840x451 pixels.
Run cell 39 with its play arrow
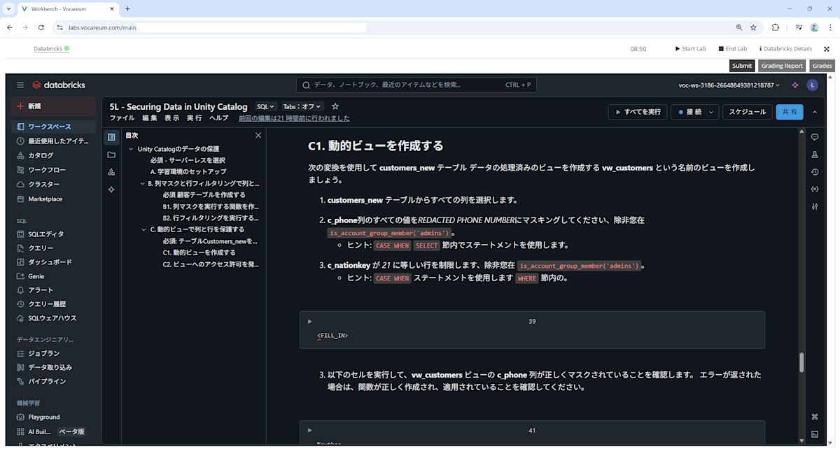[x=310, y=322]
